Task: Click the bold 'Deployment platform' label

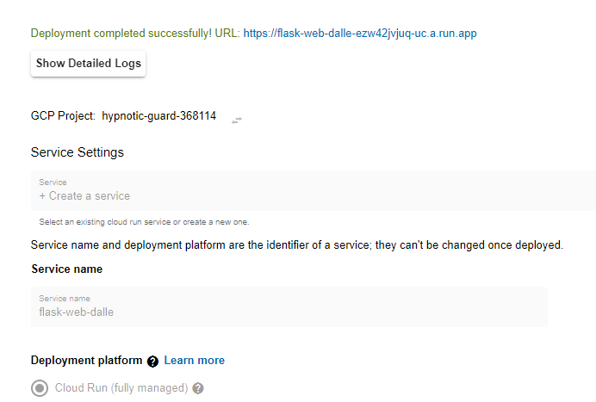Action: click(85, 361)
